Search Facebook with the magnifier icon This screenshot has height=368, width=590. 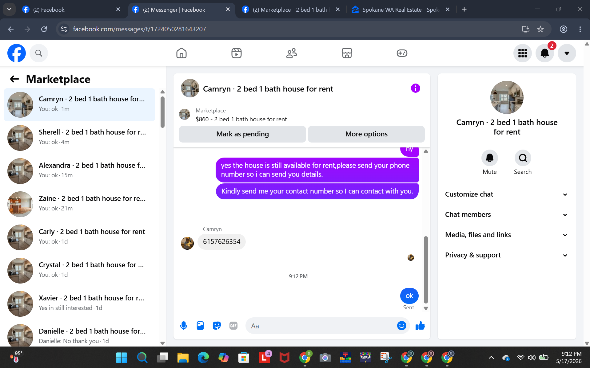click(39, 53)
